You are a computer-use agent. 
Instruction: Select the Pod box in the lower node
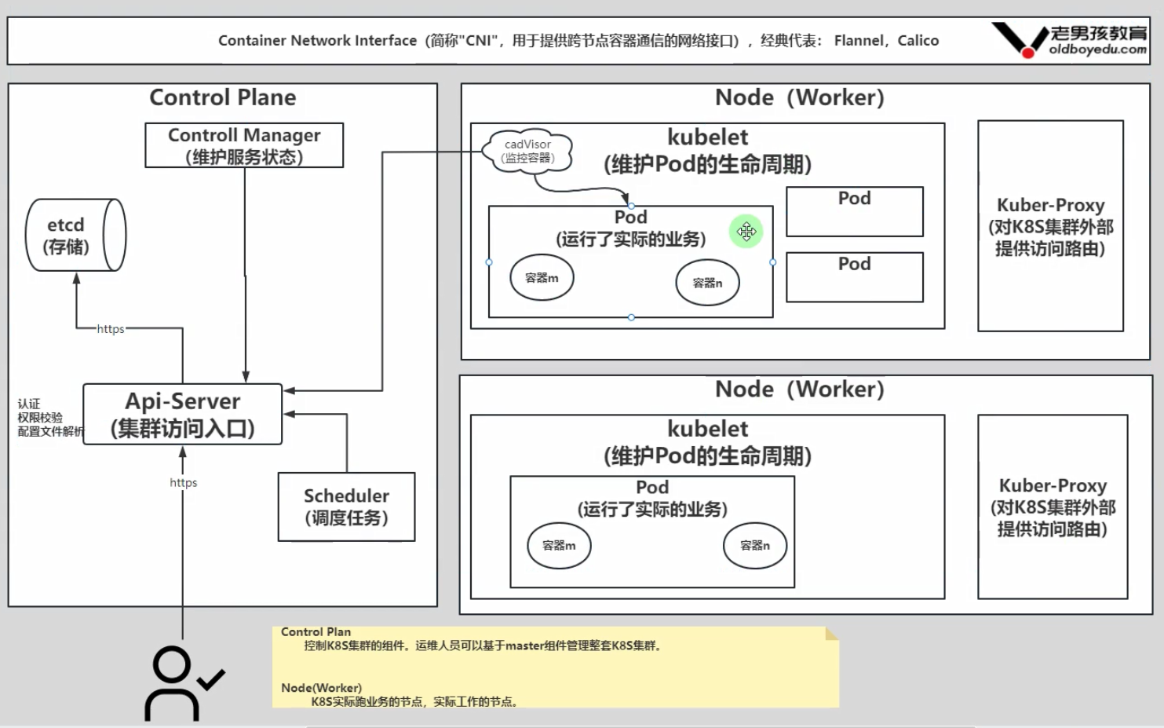(652, 532)
